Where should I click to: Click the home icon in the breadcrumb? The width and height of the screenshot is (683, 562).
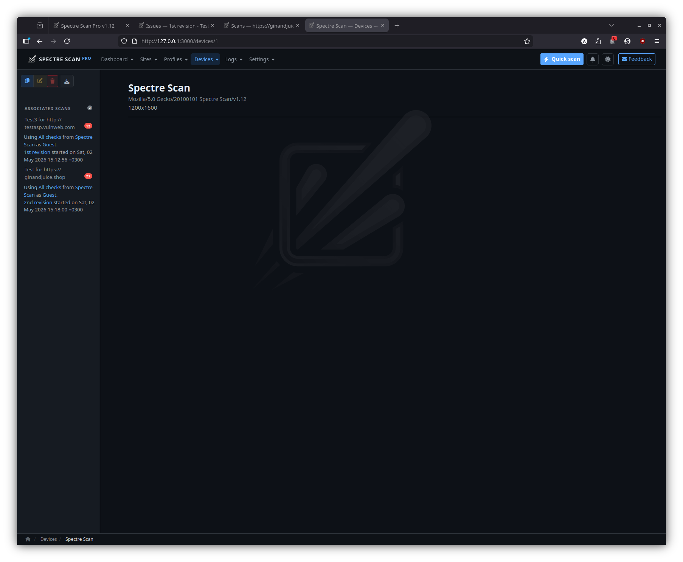pyautogui.click(x=28, y=539)
